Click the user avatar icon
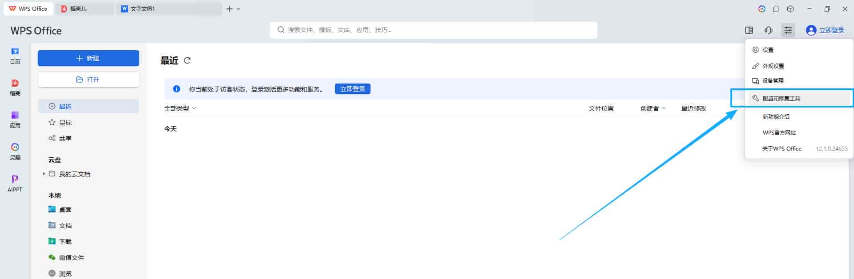This screenshot has width=854, height=279. (811, 30)
